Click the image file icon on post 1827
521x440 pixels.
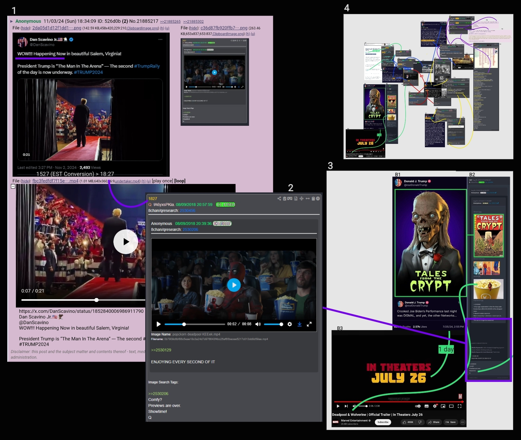pos(296,198)
